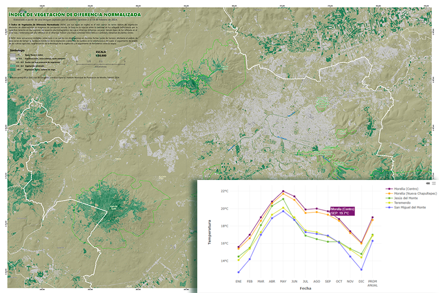Click Morelia (Centro) annual average point
Viewport: 439px width, 293px height.
[373, 217]
